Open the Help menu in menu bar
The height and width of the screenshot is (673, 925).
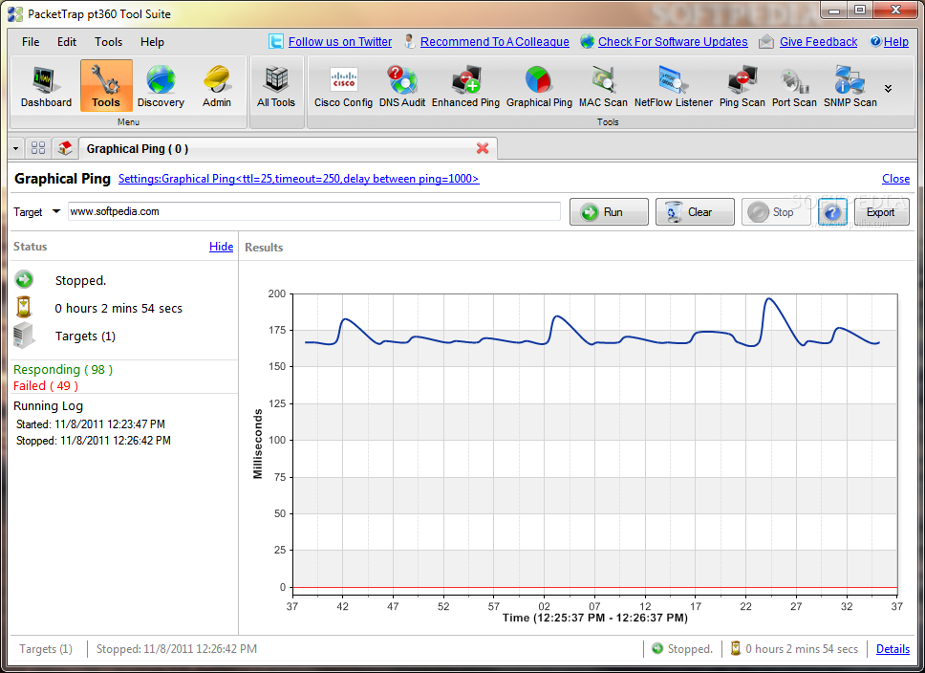(x=152, y=42)
